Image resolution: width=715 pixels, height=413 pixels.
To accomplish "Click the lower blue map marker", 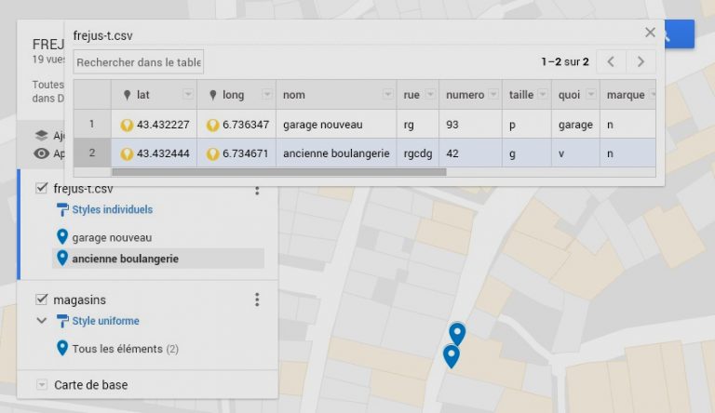I will [451, 356].
